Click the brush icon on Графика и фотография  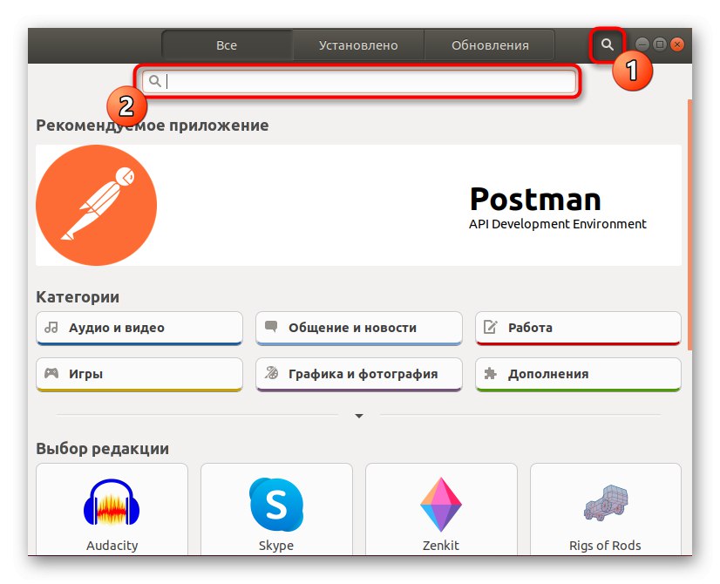pos(271,373)
